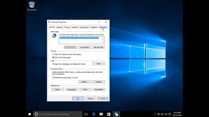This screenshot has height=117, width=209.
Task: Open the Microsoft Store taskbar icon
Action: [109, 114]
